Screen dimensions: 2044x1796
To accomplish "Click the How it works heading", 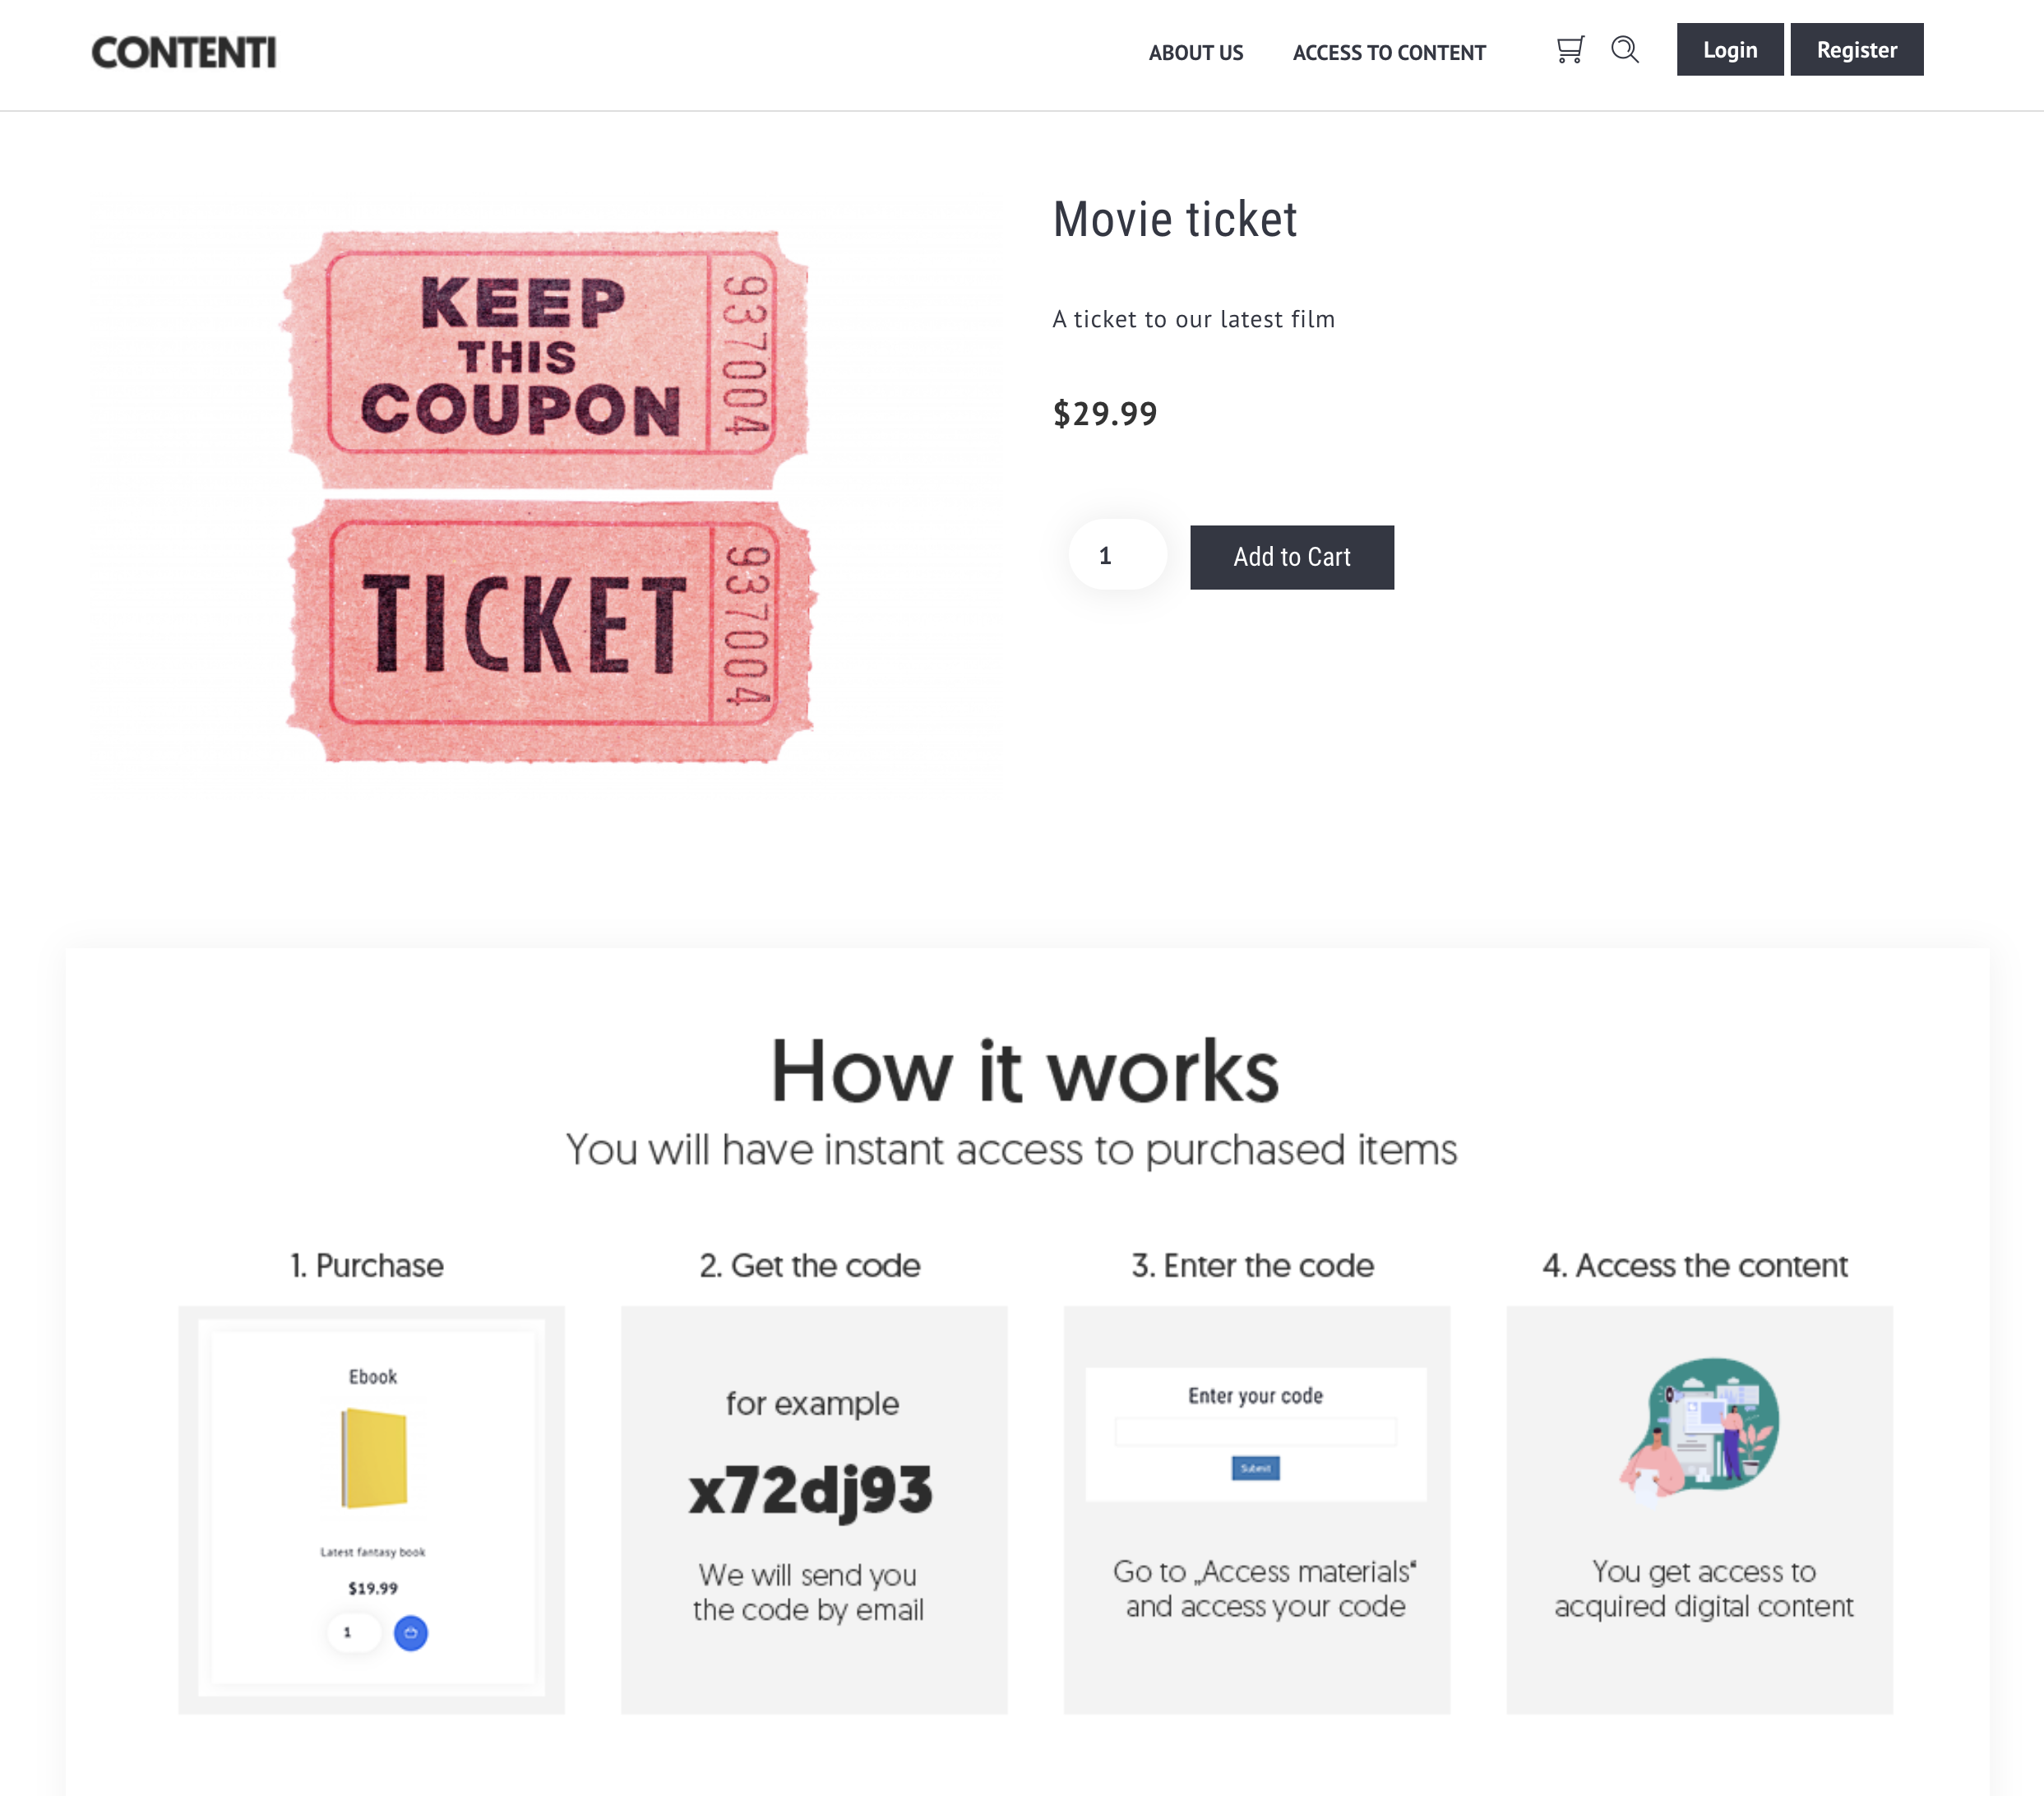I will (x=1024, y=1071).
